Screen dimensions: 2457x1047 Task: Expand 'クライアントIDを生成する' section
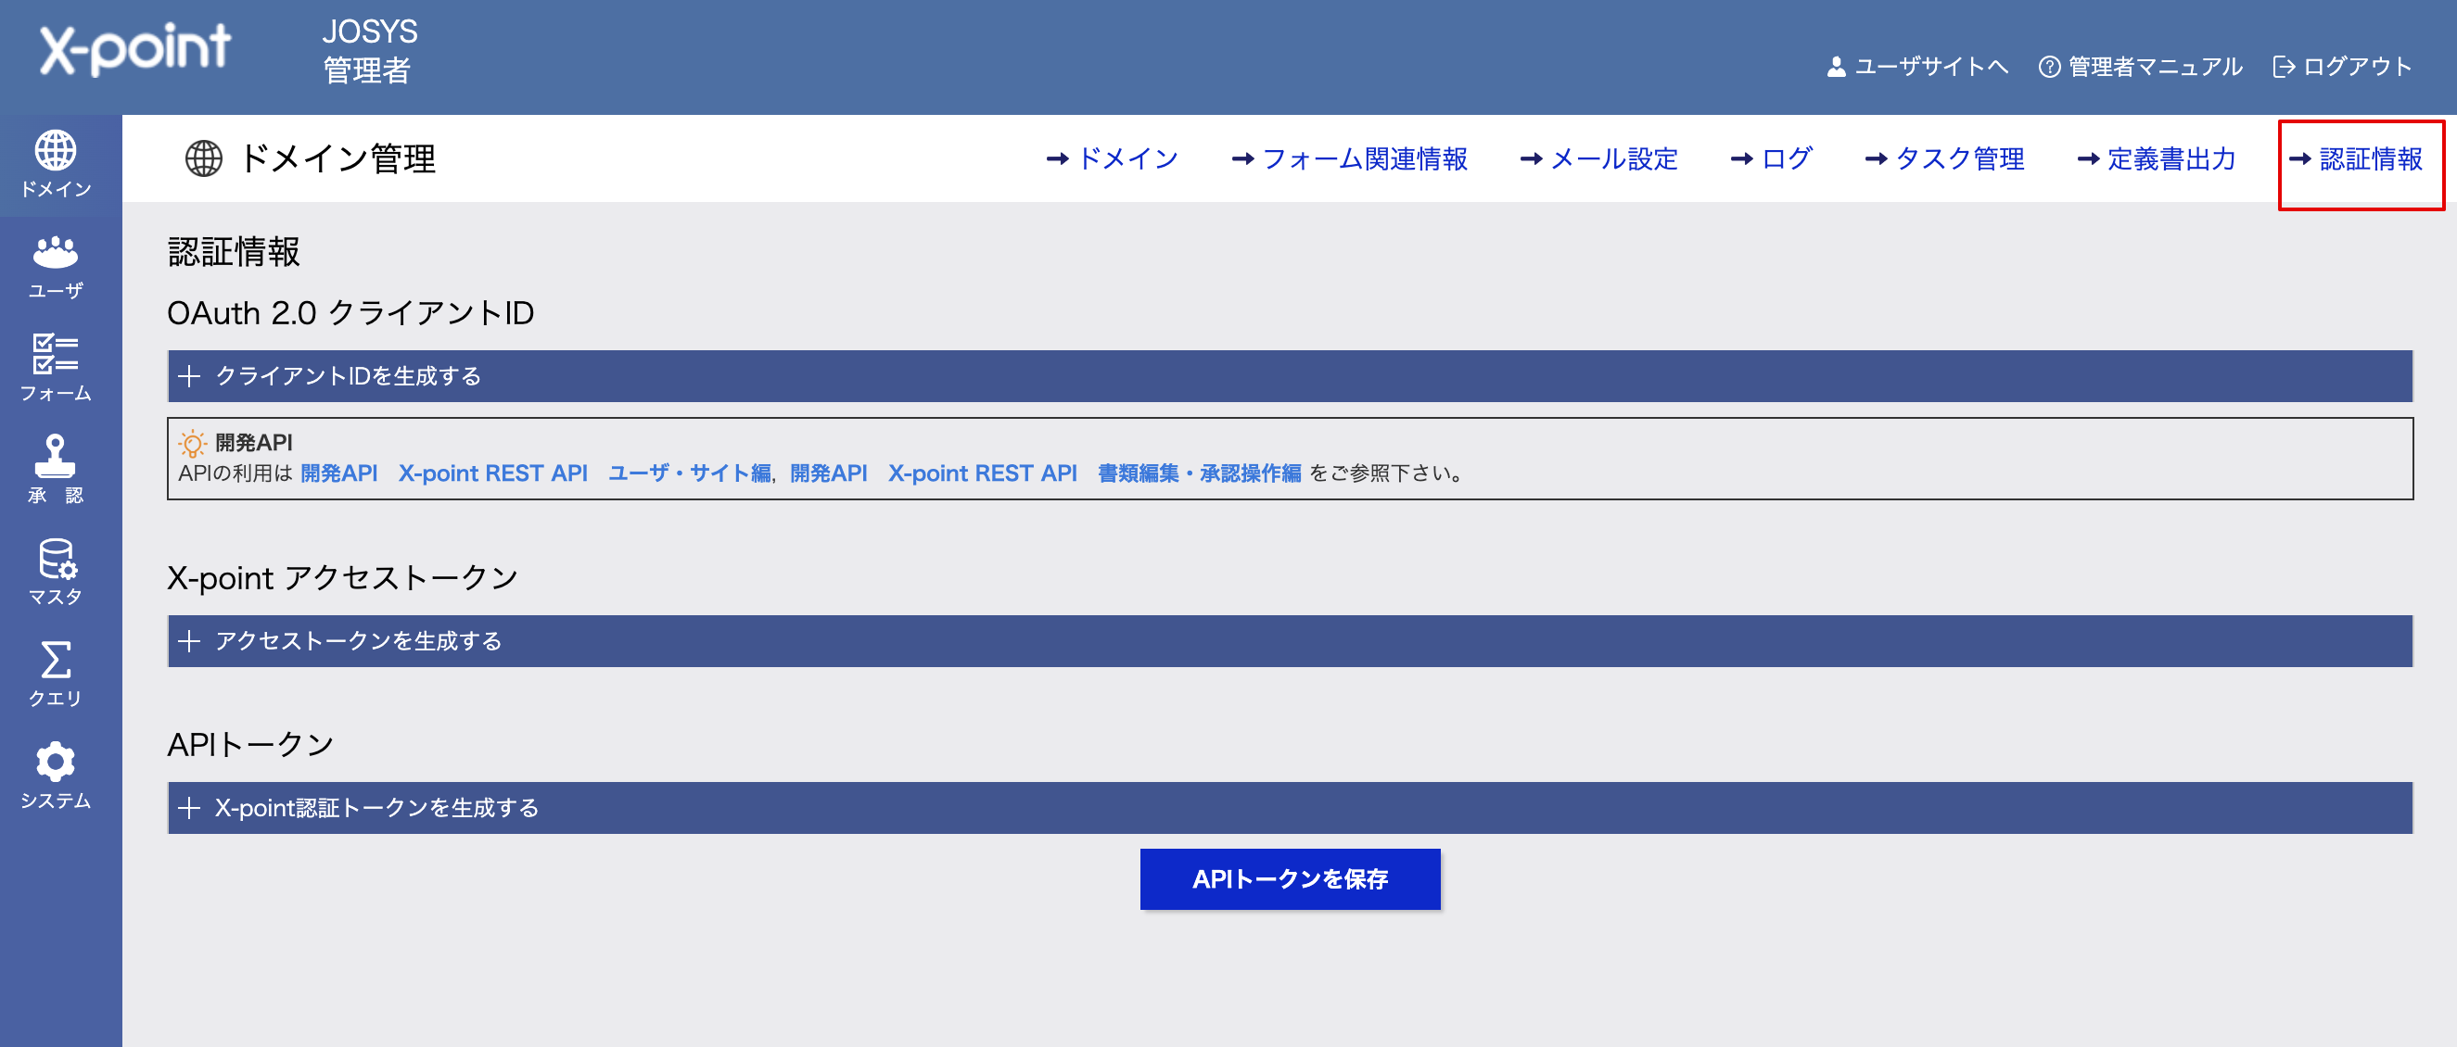348,375
